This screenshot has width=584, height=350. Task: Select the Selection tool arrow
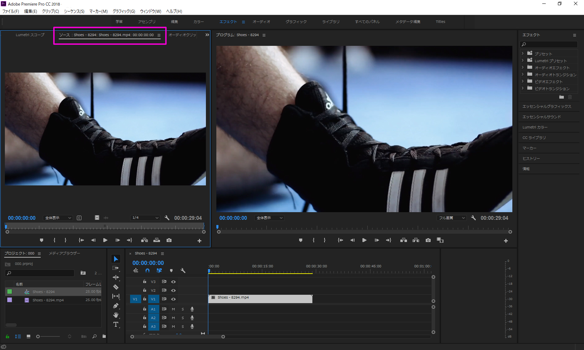(x=116, y=259)
